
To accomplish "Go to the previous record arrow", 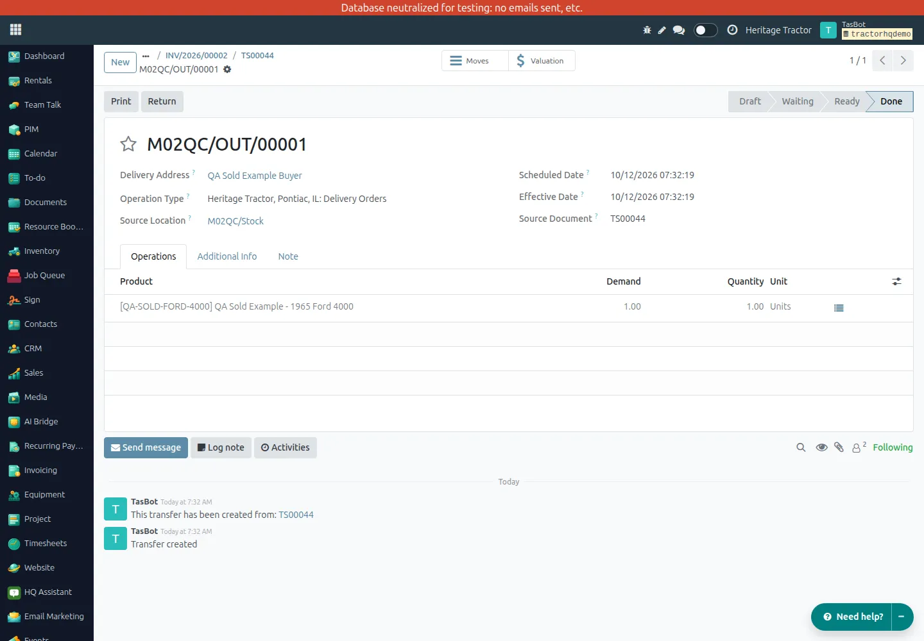I will [882, 60].
